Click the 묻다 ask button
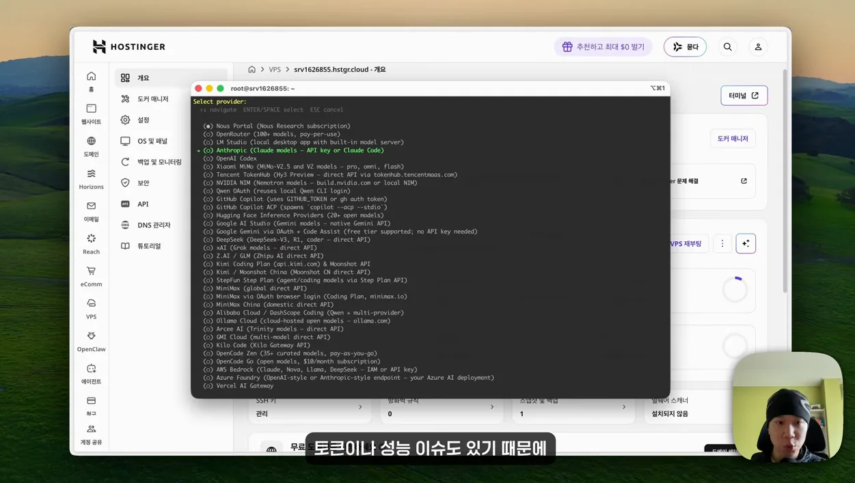The image size is (855, 483). coord(685,47)
